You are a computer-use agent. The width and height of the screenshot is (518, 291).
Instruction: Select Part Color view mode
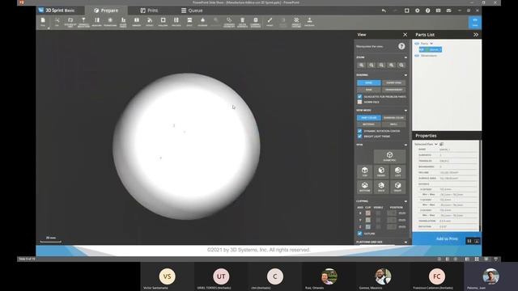369,118
